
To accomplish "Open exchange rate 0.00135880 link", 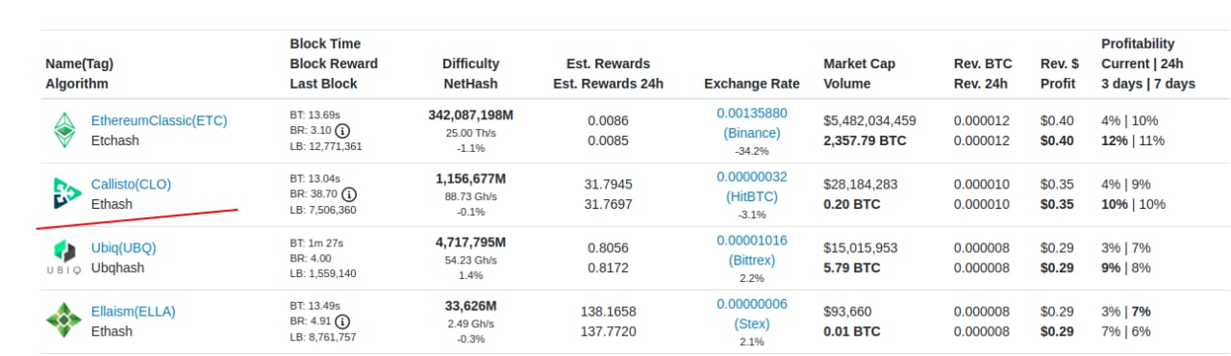I will (x=752, y=113).
